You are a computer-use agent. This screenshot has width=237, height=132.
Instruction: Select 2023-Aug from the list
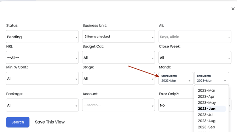point(207,121)
